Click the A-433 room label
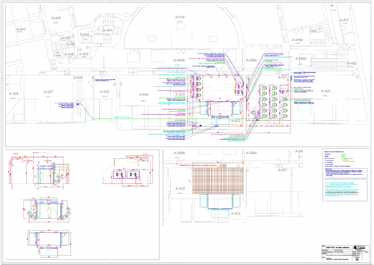 pos(84,54)
